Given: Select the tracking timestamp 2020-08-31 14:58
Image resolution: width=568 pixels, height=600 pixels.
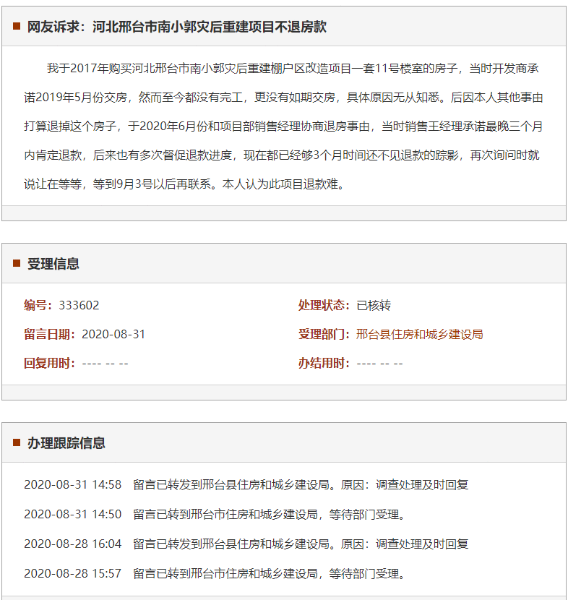Looking at the screenshot, I should [73, 484].
